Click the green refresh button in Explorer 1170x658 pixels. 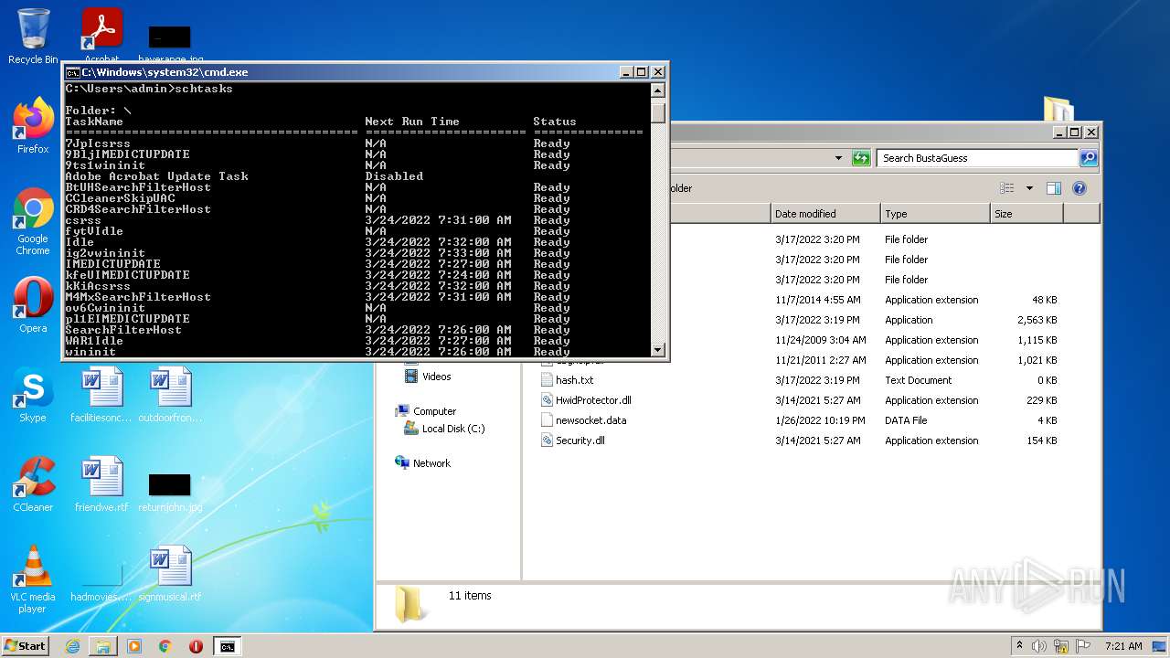tap(860, 158)
